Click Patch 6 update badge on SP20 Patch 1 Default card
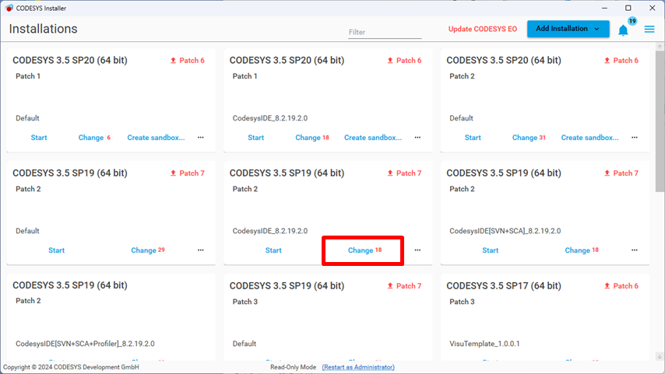The height and width of the screenshot is (374, 665). point(188,60)
